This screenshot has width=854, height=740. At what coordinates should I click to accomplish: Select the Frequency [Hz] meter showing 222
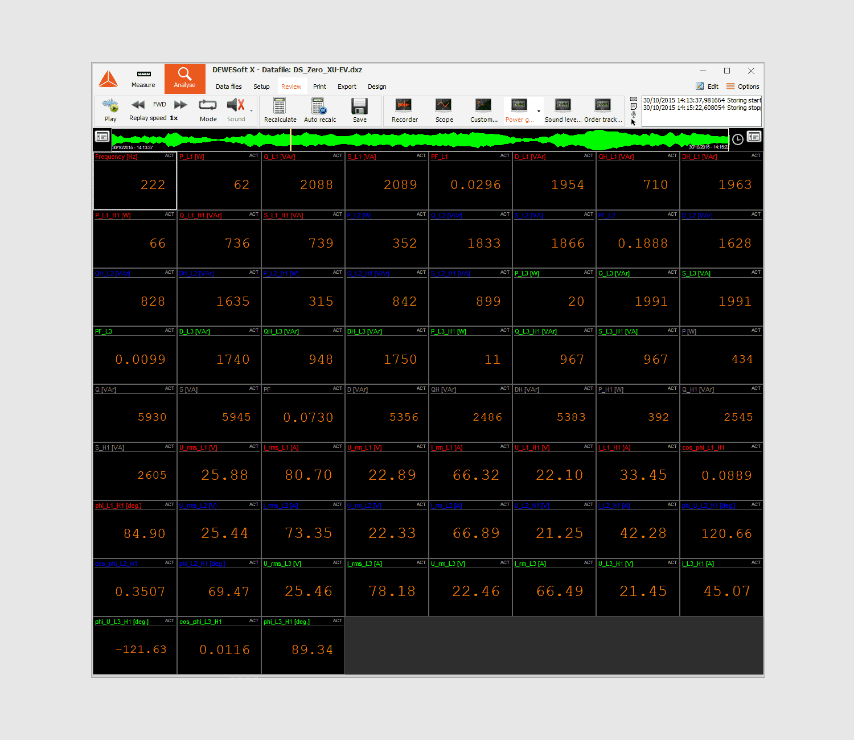tap(135, 180)
